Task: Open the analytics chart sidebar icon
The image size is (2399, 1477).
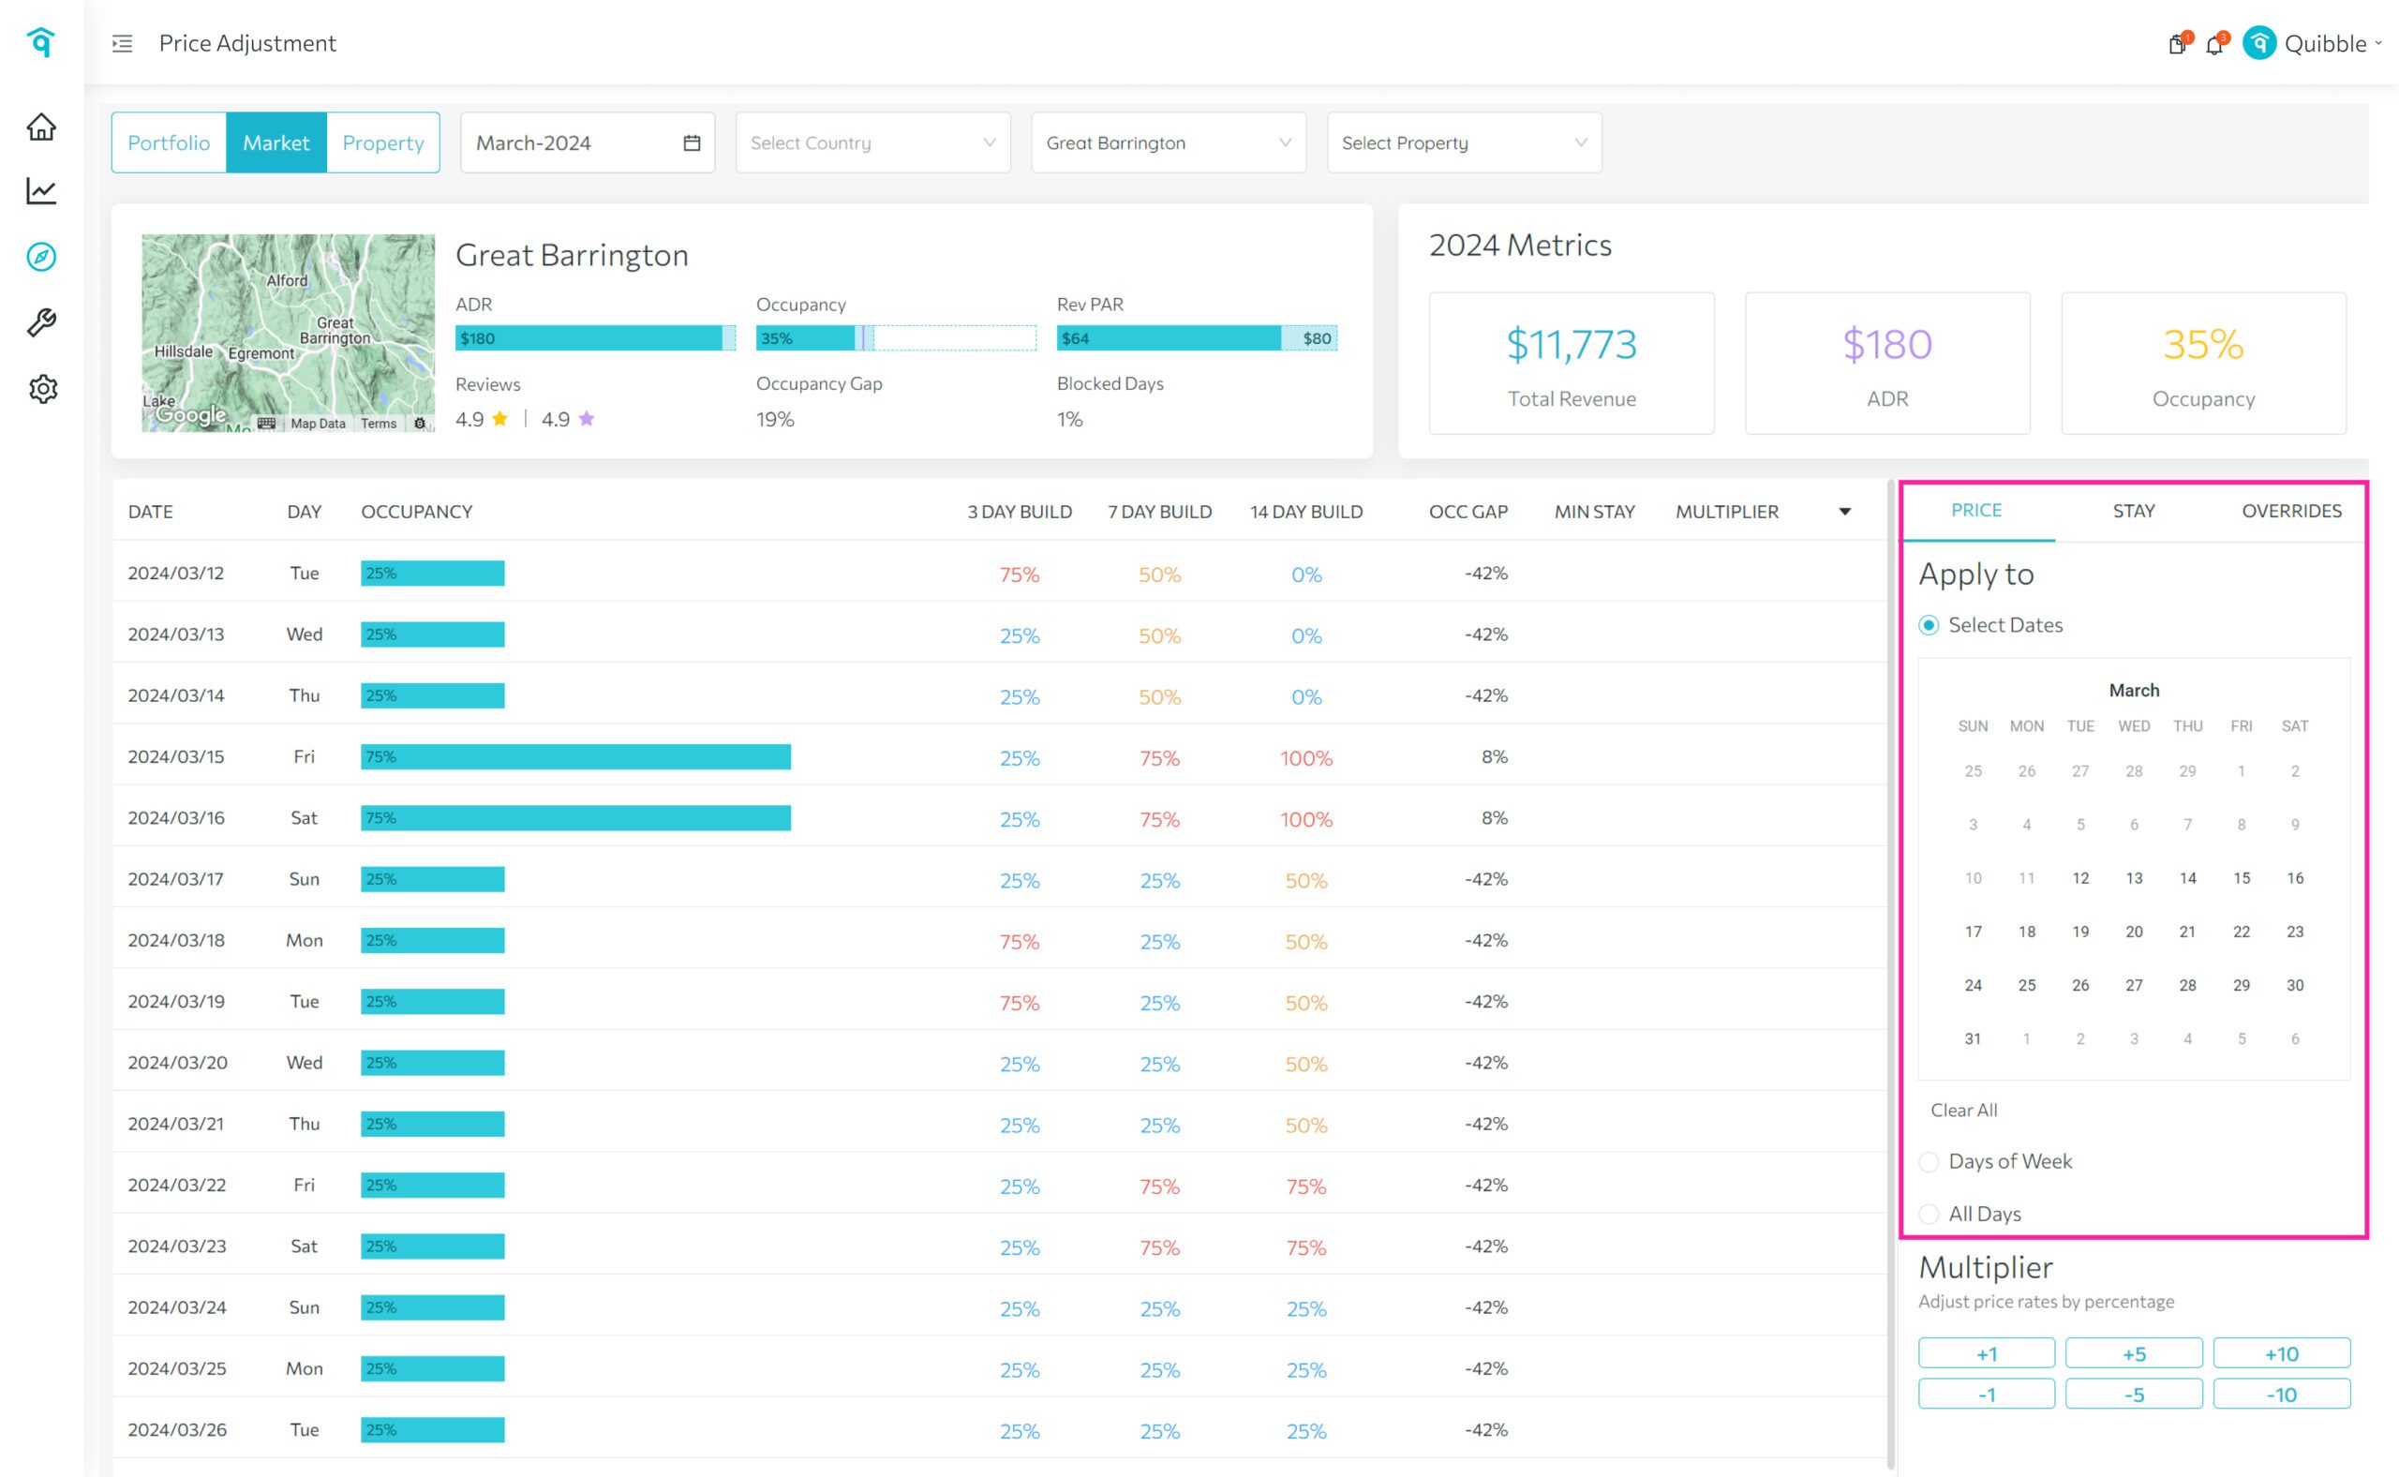Action: click(41, 191)
